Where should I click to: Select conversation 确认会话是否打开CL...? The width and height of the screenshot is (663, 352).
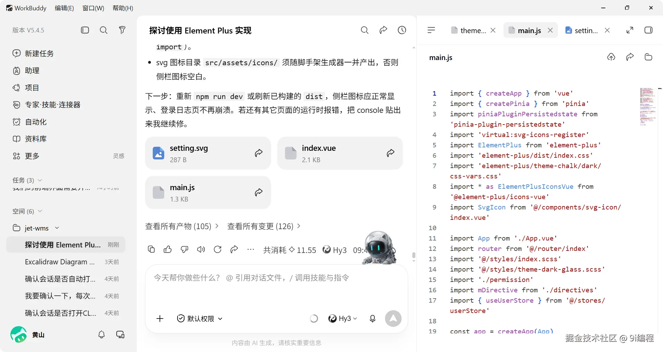[66, 313]
